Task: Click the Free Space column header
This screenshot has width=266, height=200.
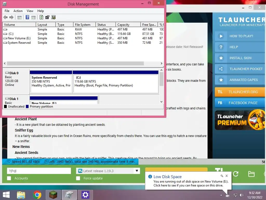Action: point(149,25)
